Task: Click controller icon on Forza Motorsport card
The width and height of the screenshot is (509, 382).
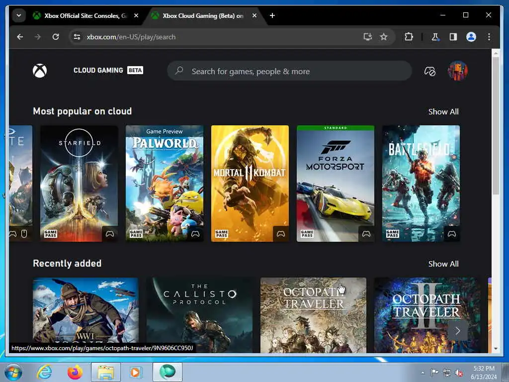Action: click(x=366, y=234)
